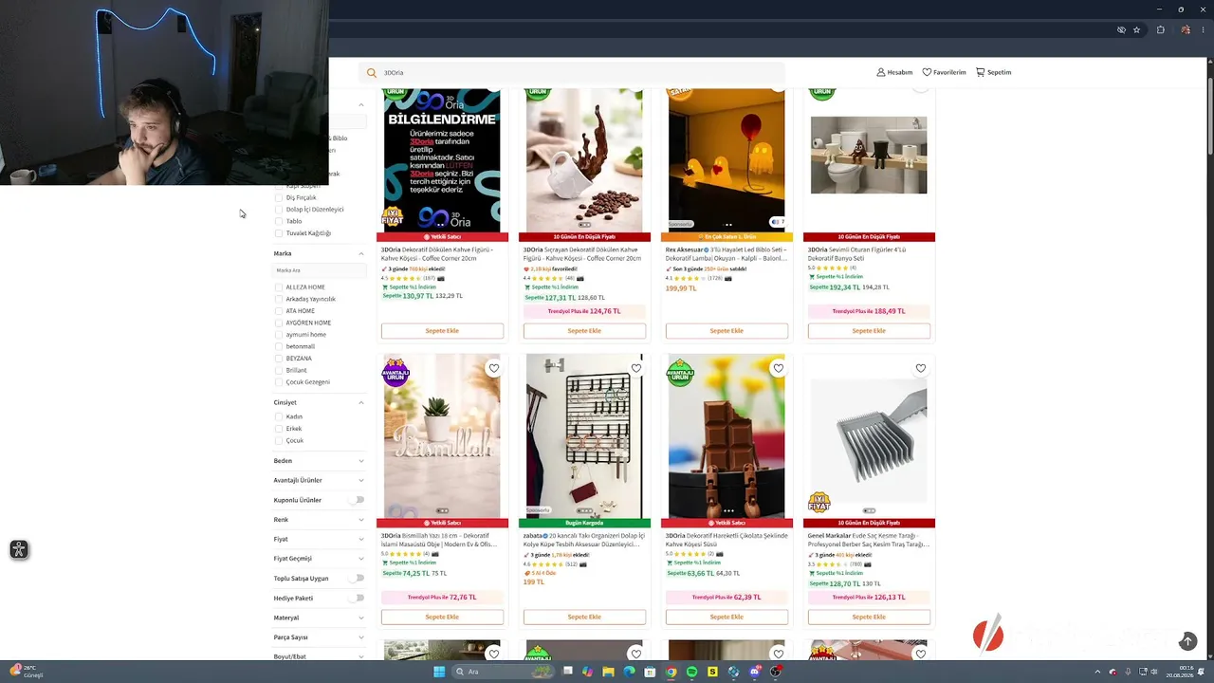The image size is (1214, 683).
Task: Select the ALLEZA HOME brand checkbox
Action: click(279, 287)
